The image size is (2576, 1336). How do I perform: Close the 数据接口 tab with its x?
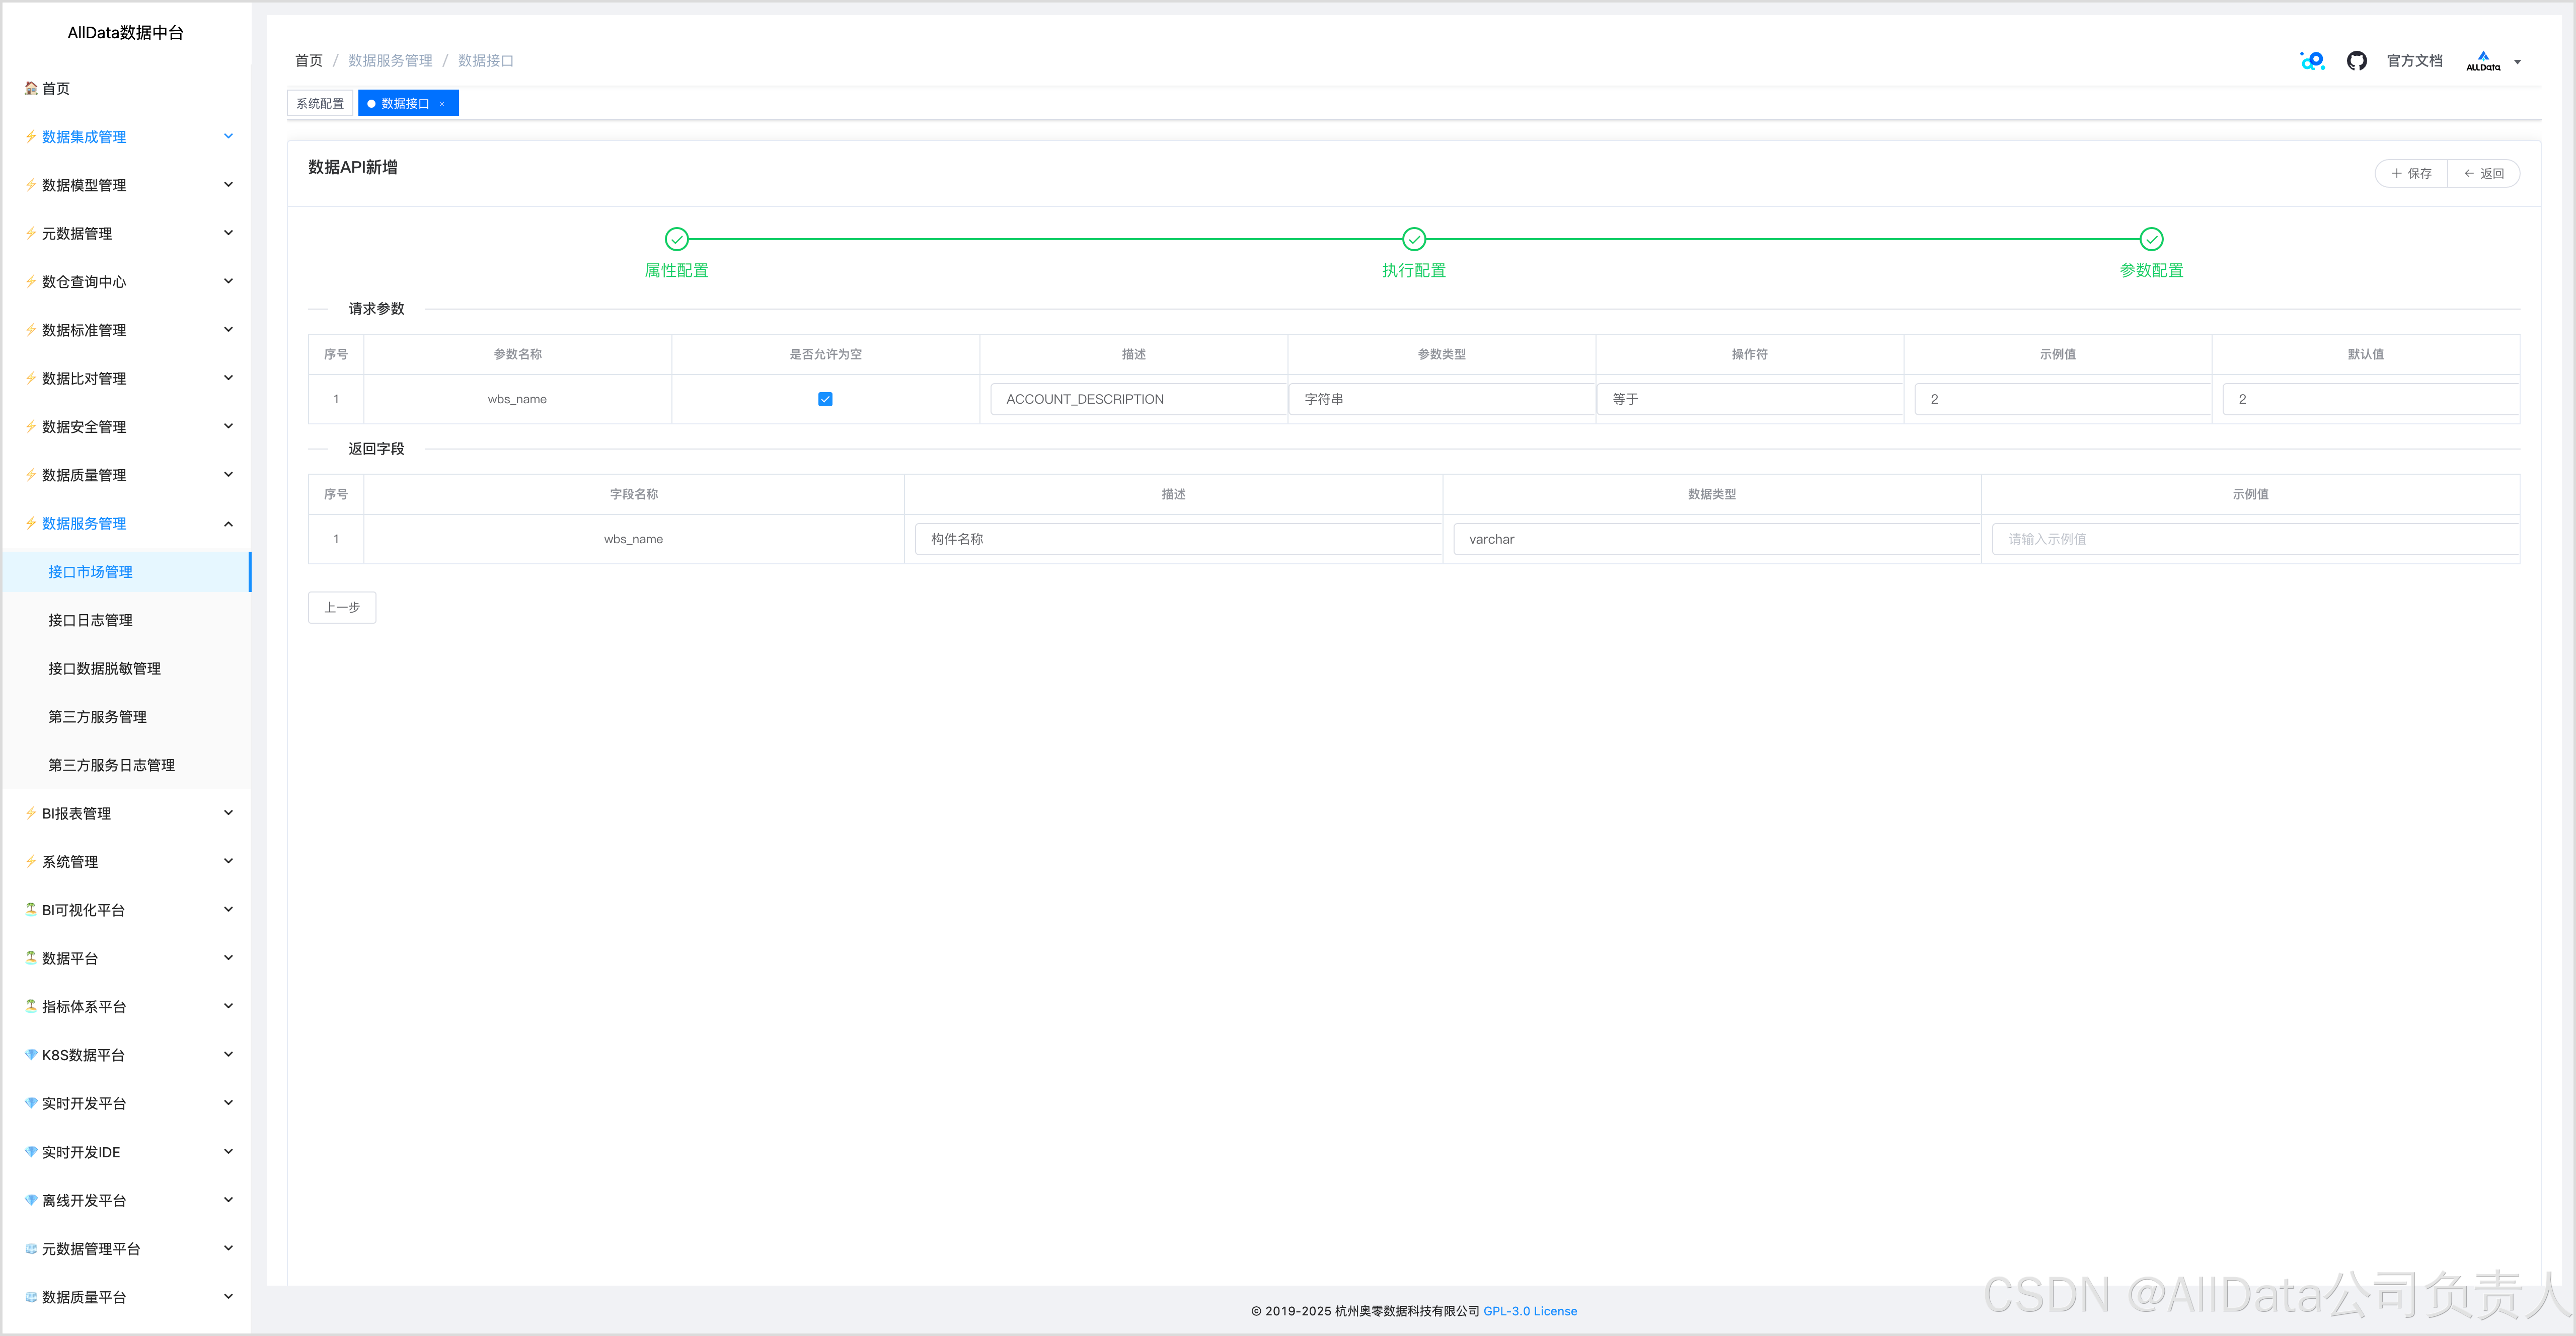click(x=442, y=104)
